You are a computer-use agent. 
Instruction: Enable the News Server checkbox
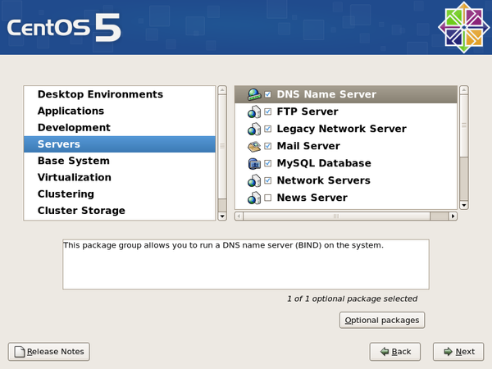tap(267, 198)
